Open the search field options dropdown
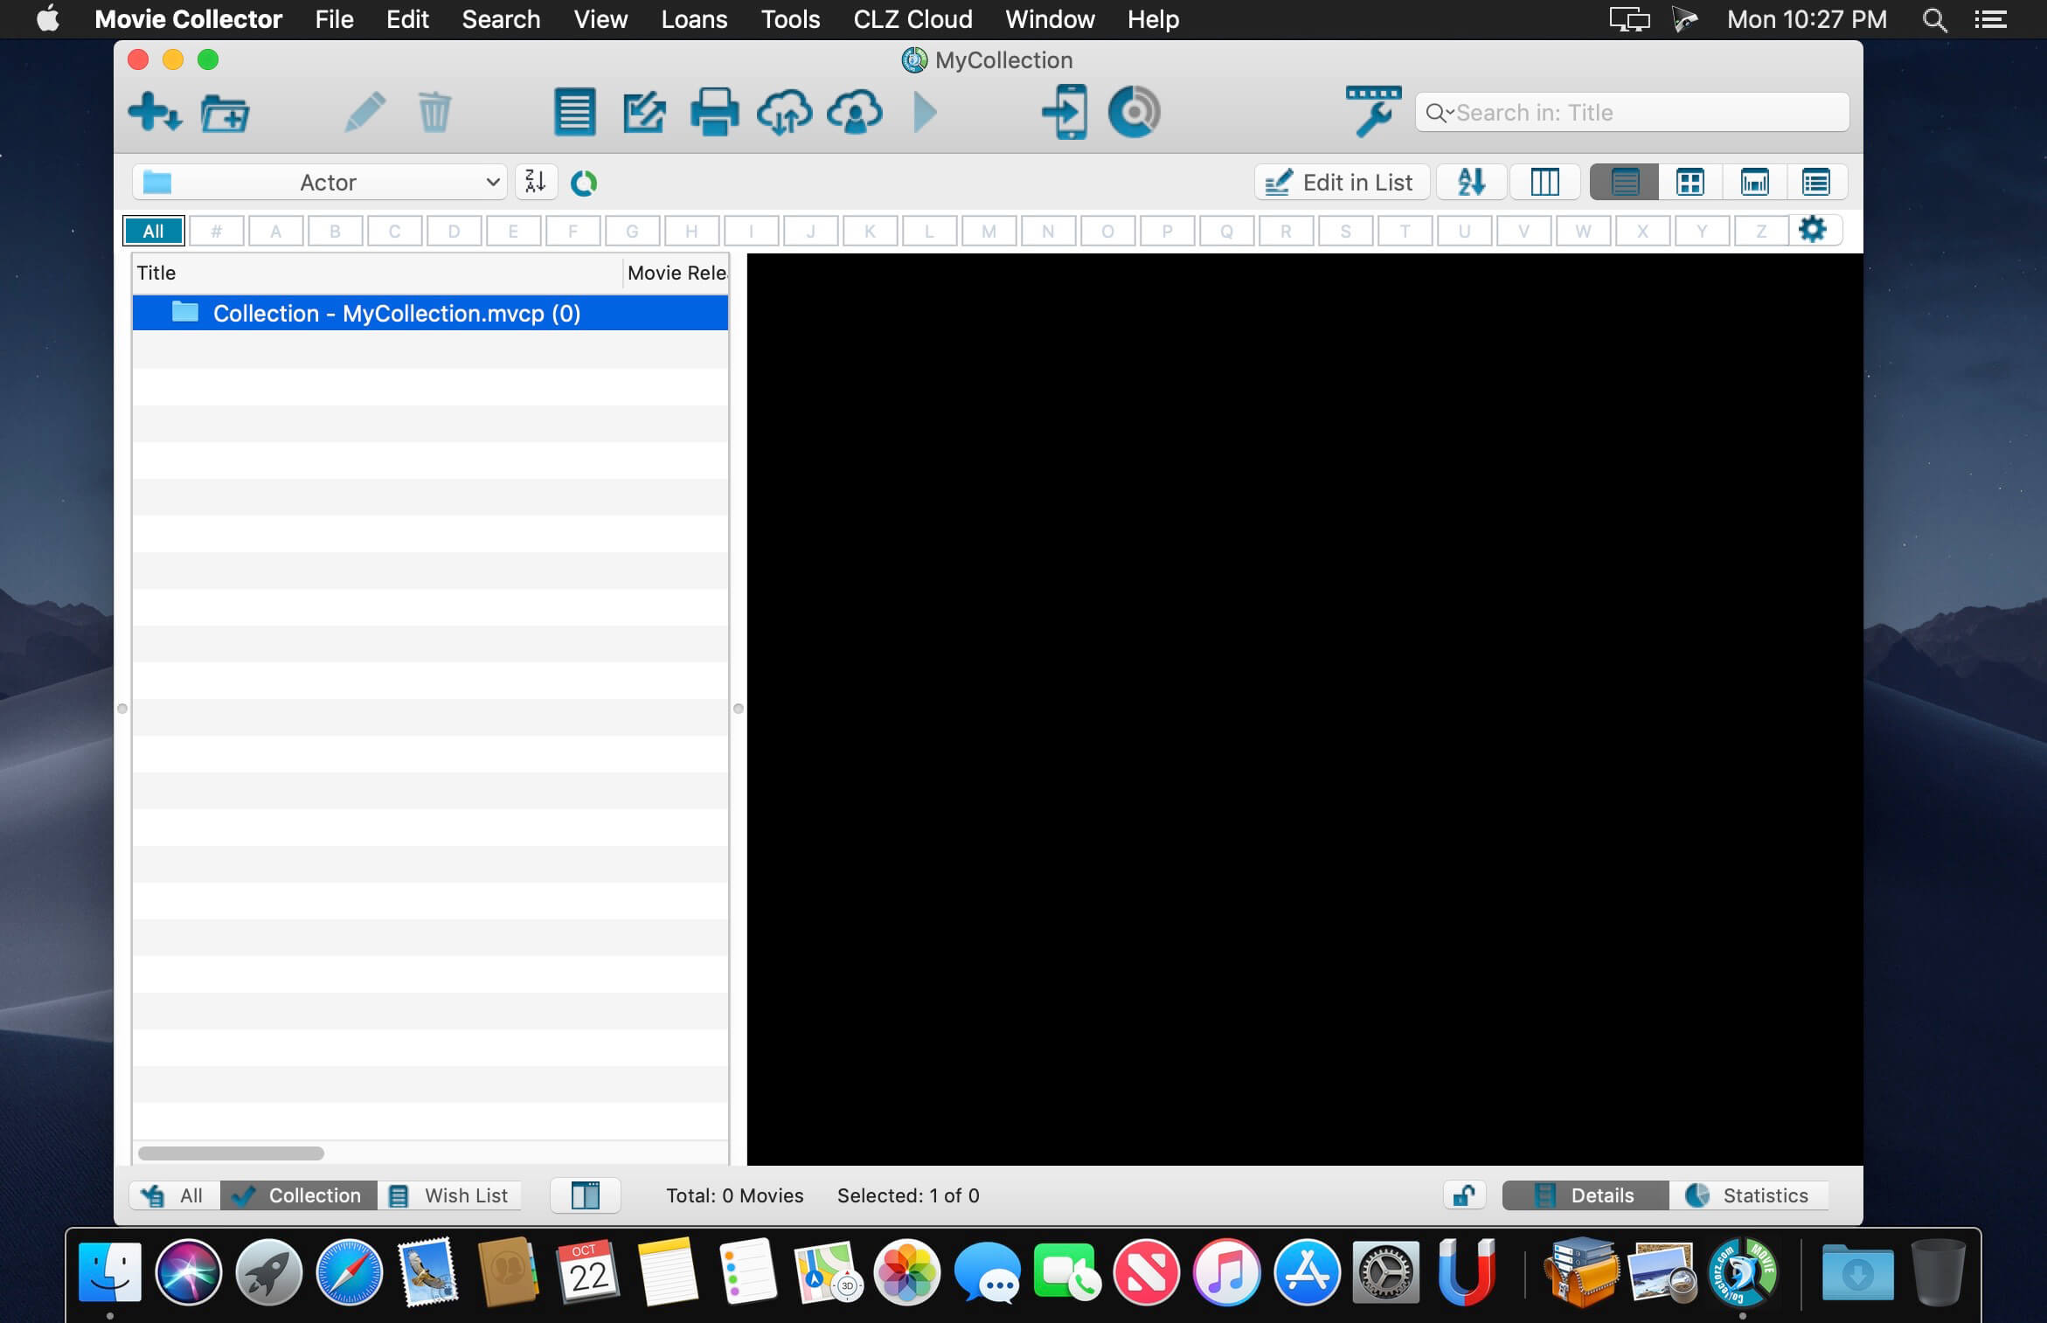The width and height of the screenshot is (2047, 1323). pos(1439,113)
